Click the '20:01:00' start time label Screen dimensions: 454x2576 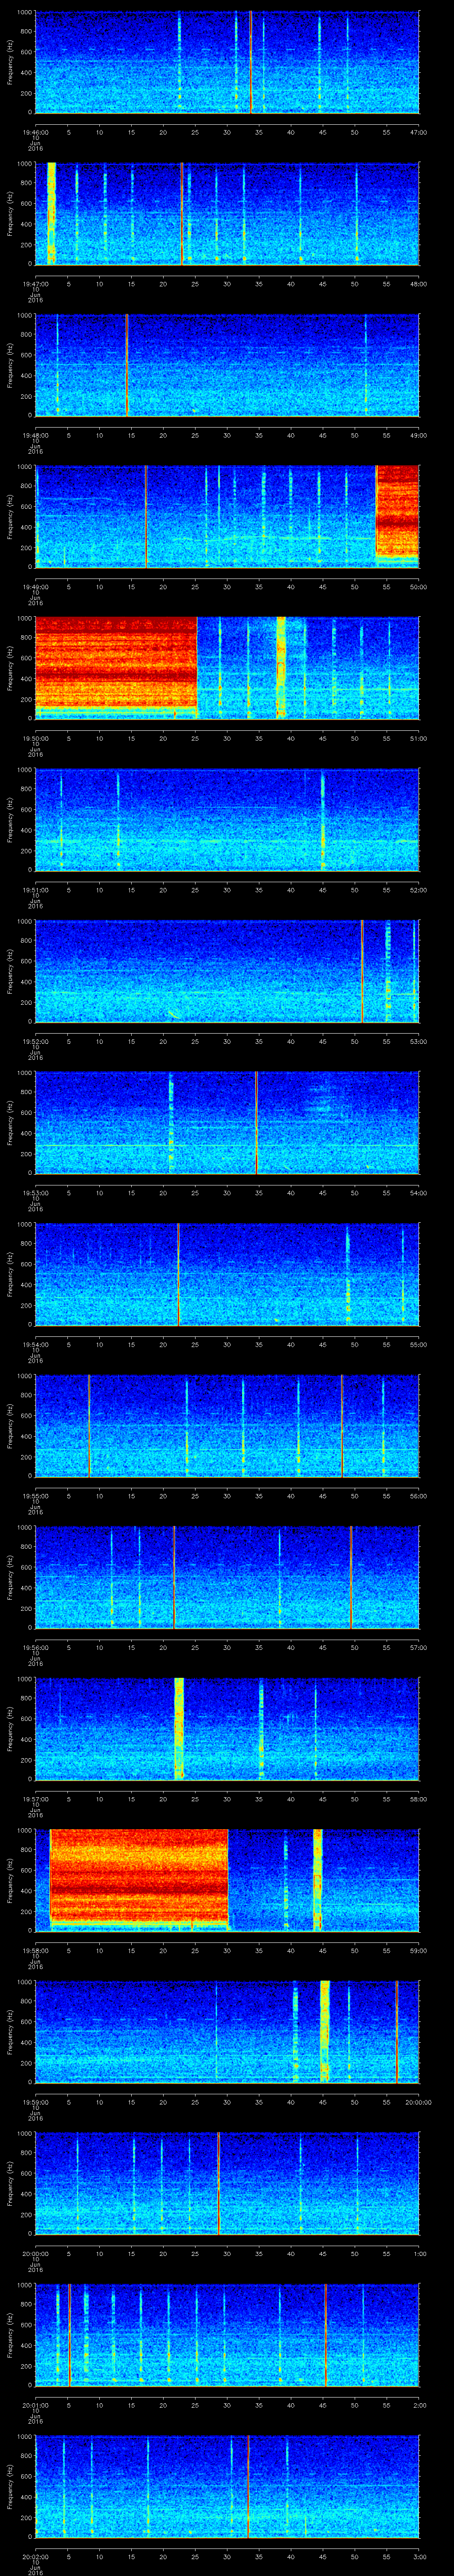click(35, 2404)
